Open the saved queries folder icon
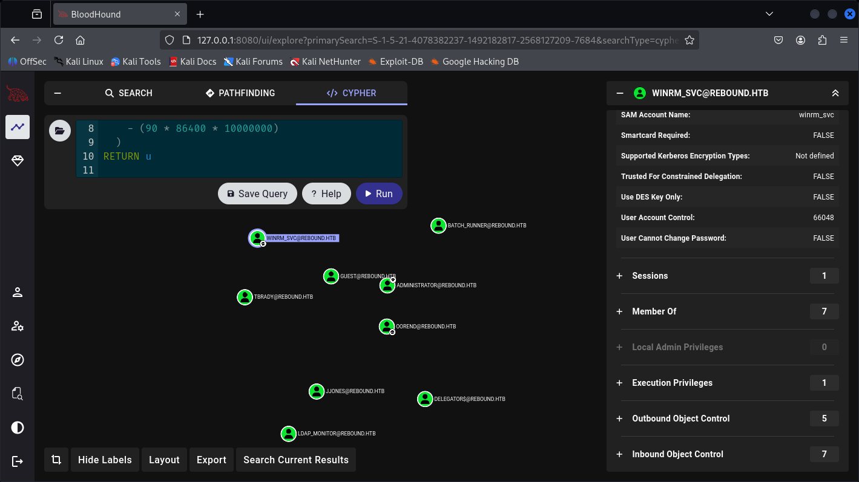This screenshot has height=482, width=859. 59,131
